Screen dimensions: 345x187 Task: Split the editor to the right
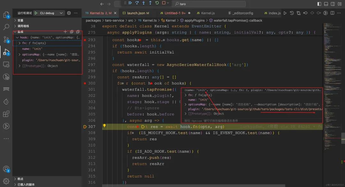pos(333,13)
